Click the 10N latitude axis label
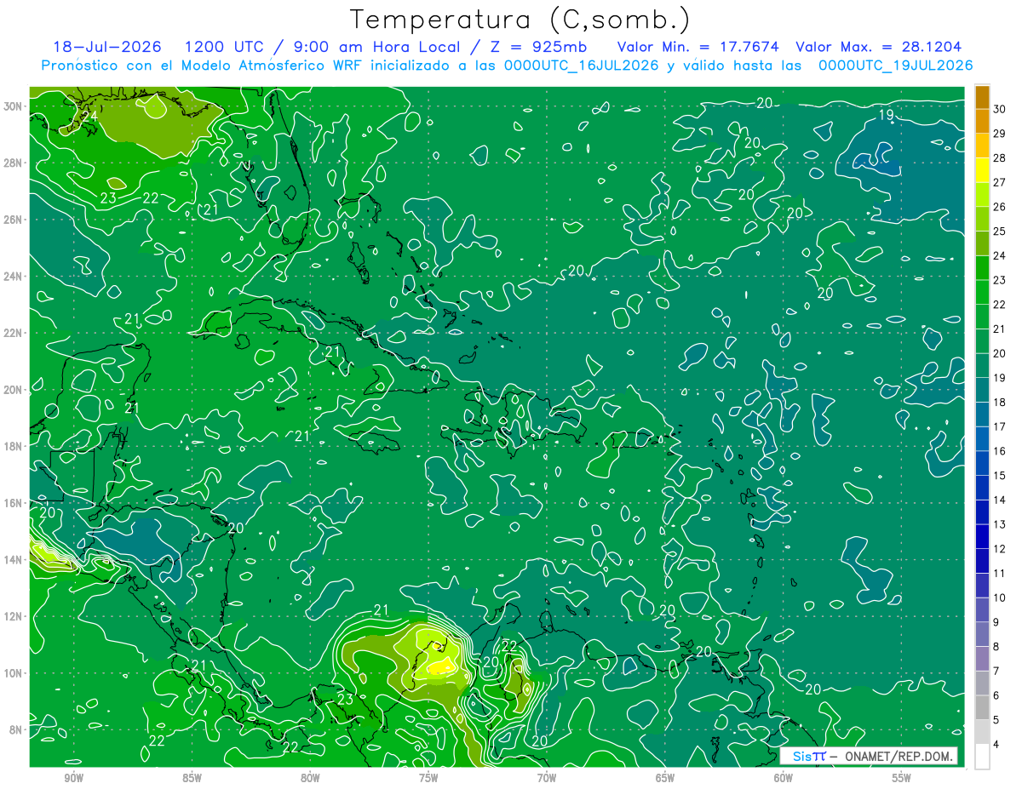Image resolution: width=1022 pixels, height=789 pixels. pos(13,673)
